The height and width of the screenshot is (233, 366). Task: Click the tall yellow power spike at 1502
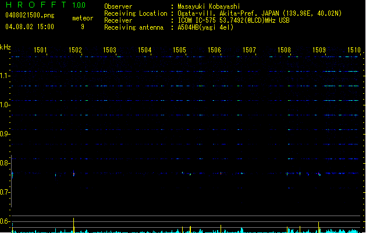pyautogui.click(x=73, y=225)
